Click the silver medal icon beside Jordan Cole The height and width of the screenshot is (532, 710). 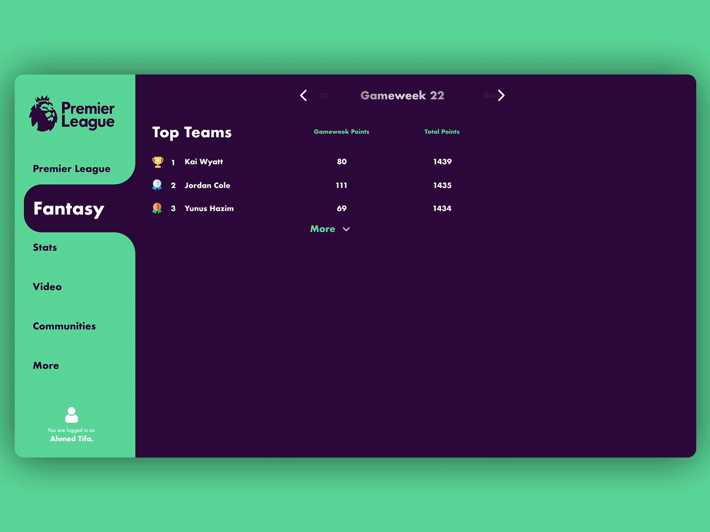157,185
